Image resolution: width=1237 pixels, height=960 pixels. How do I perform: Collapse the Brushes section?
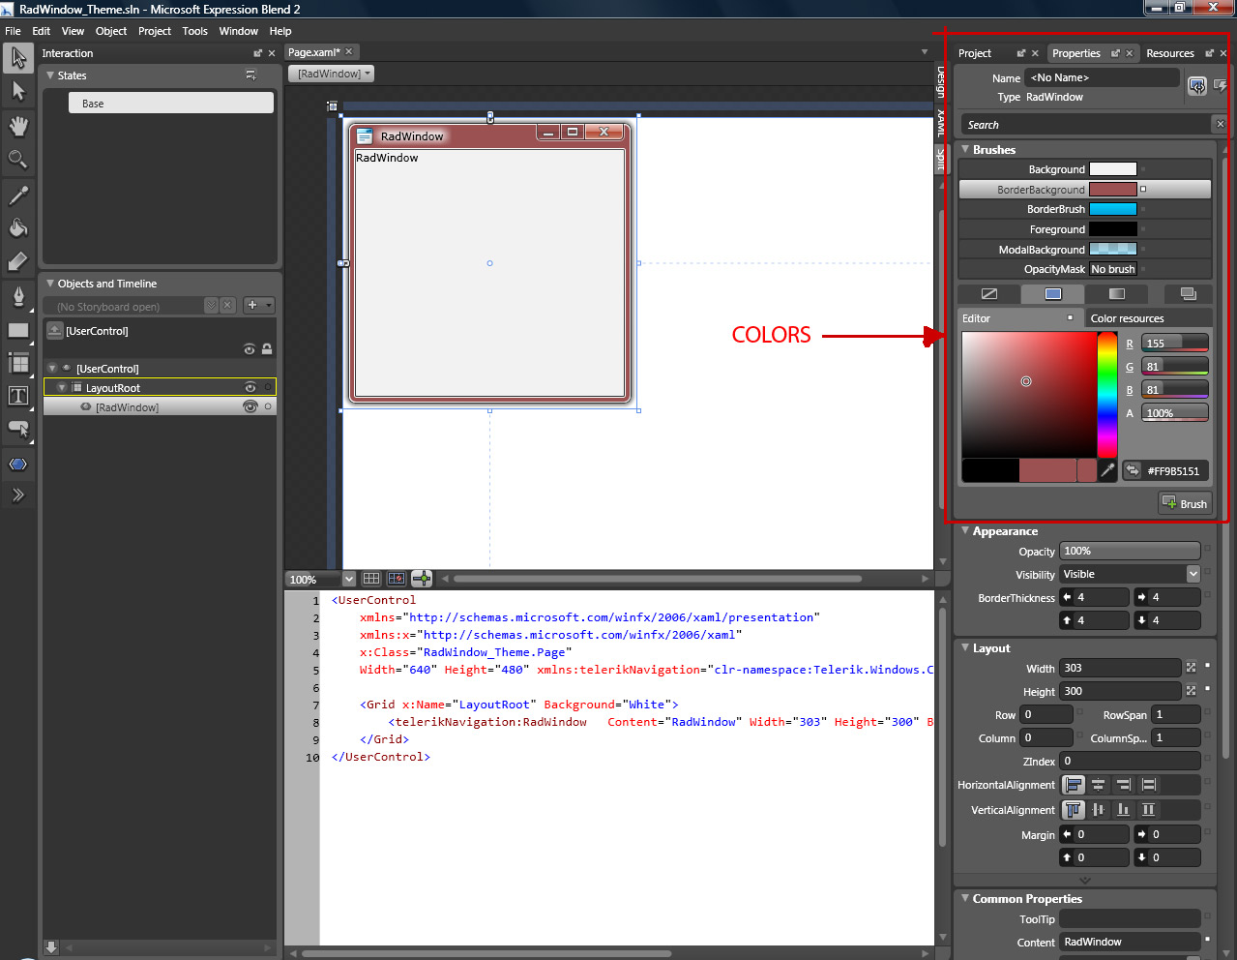click(965, 150)
